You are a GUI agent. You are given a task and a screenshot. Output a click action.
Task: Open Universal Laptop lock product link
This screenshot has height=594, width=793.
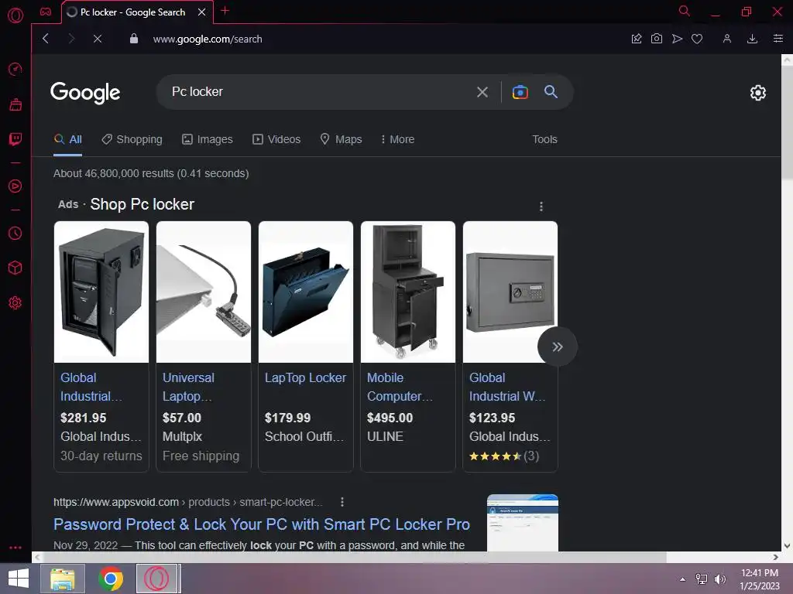[188, 387]
